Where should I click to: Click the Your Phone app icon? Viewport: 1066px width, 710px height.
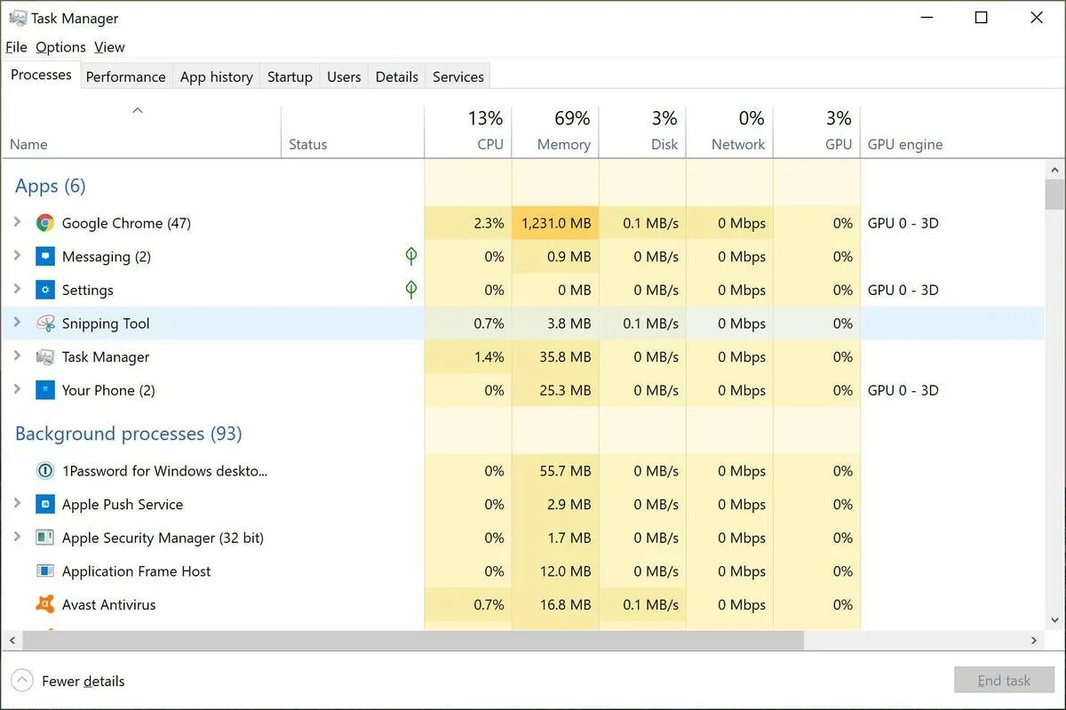point(45,390)
